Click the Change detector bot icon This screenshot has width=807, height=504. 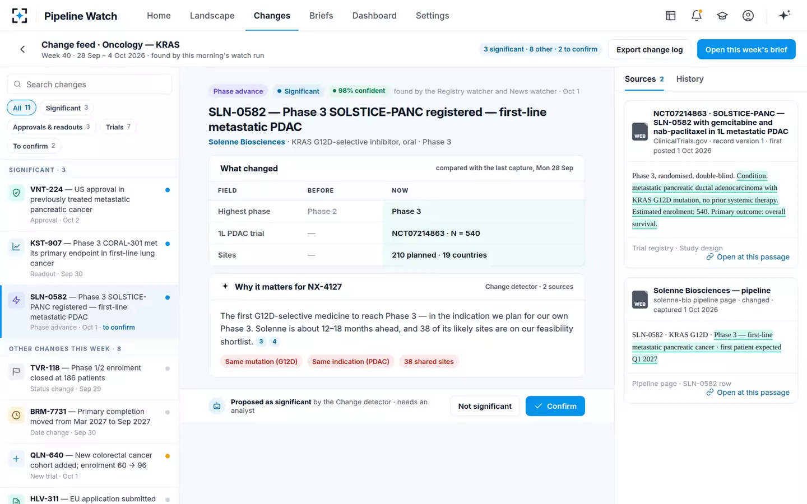pyautogui.click(x=217, y=406)
